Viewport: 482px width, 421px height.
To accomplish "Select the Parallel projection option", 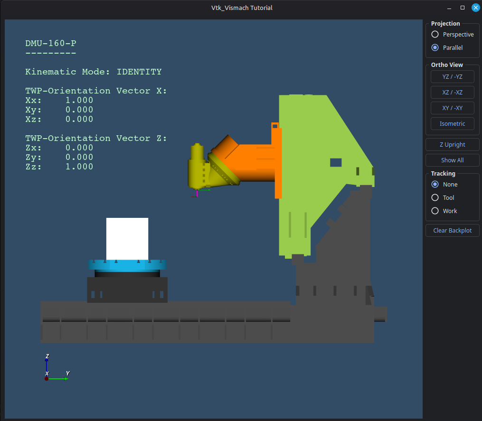I will 435,48.
